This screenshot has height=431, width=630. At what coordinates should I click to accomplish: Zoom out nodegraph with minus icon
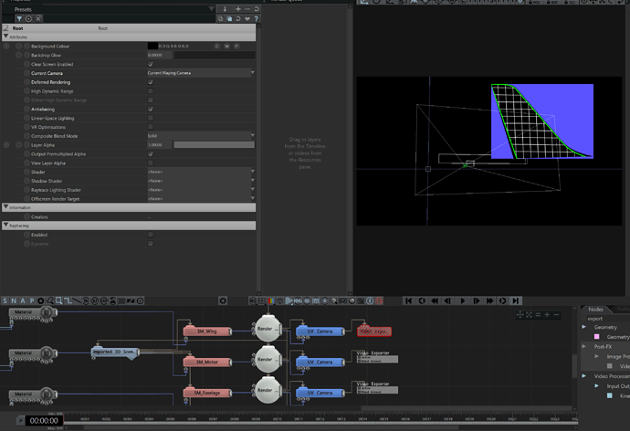[x=556, y=315]
